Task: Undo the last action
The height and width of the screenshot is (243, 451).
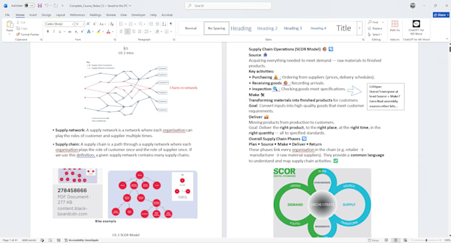Action: coord(46,5)
